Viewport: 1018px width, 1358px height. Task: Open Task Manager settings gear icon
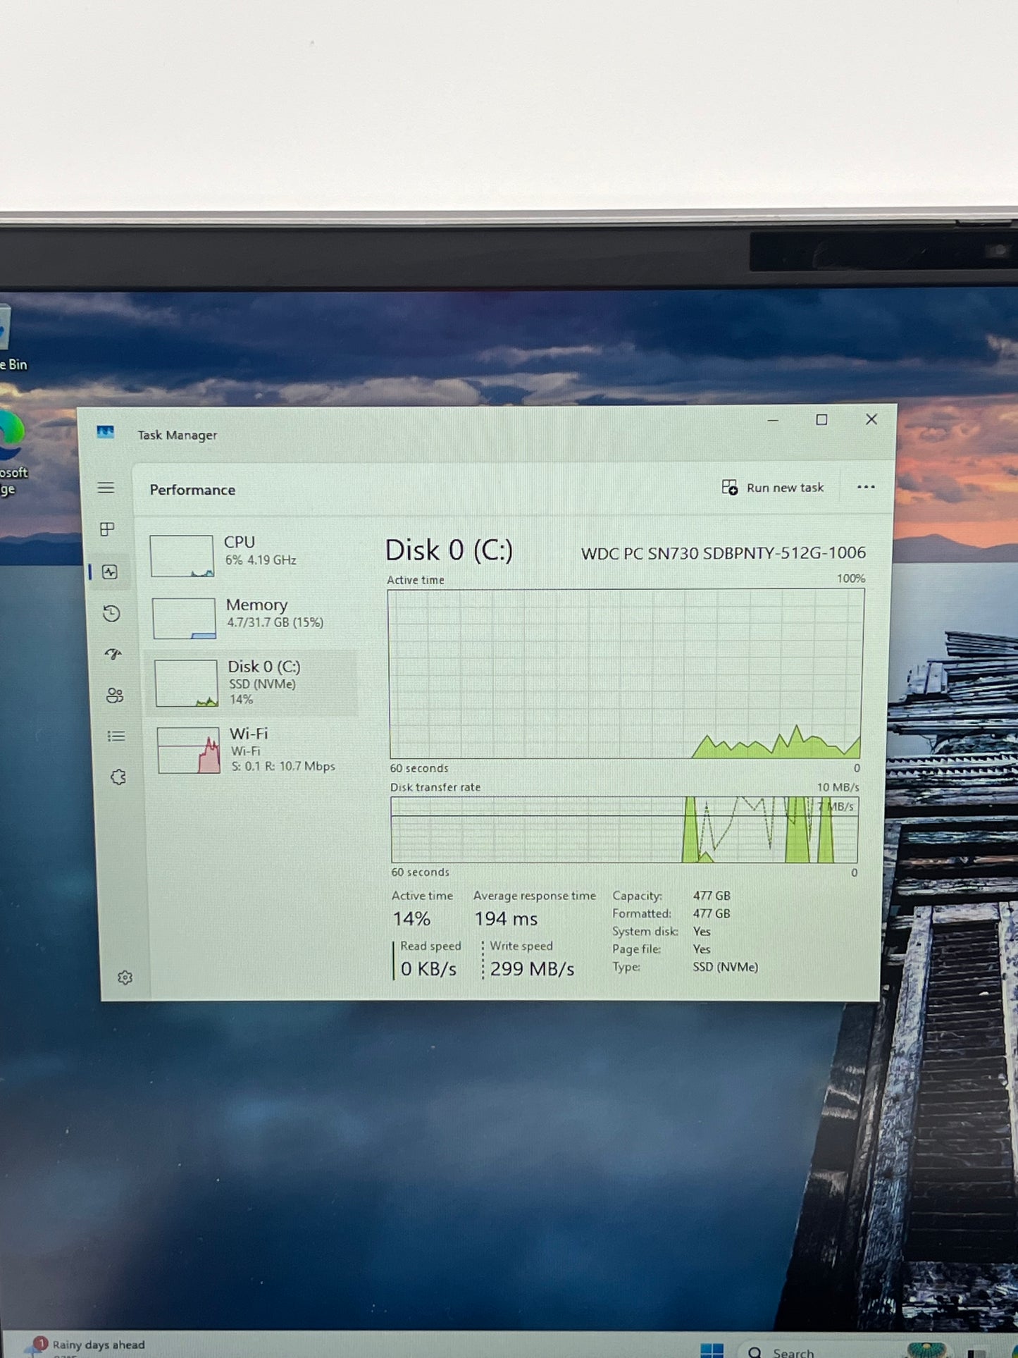tap(125, 977)
